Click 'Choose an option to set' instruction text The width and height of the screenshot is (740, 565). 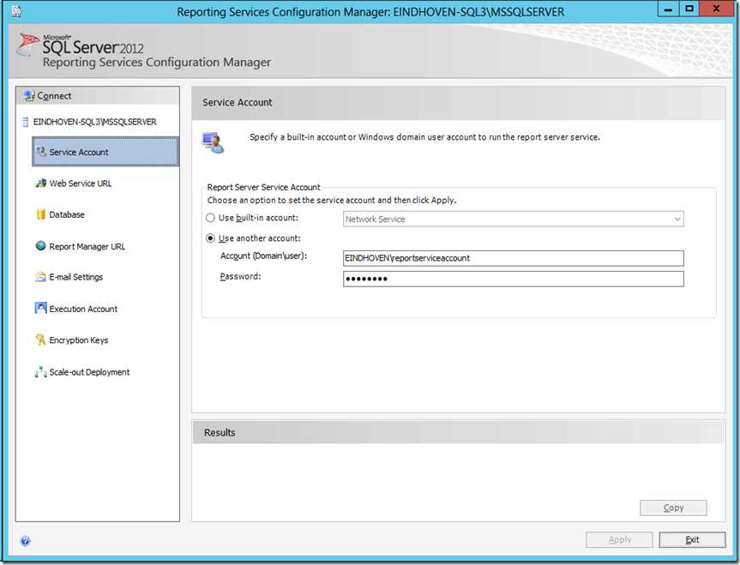click(x=332, y=200)
